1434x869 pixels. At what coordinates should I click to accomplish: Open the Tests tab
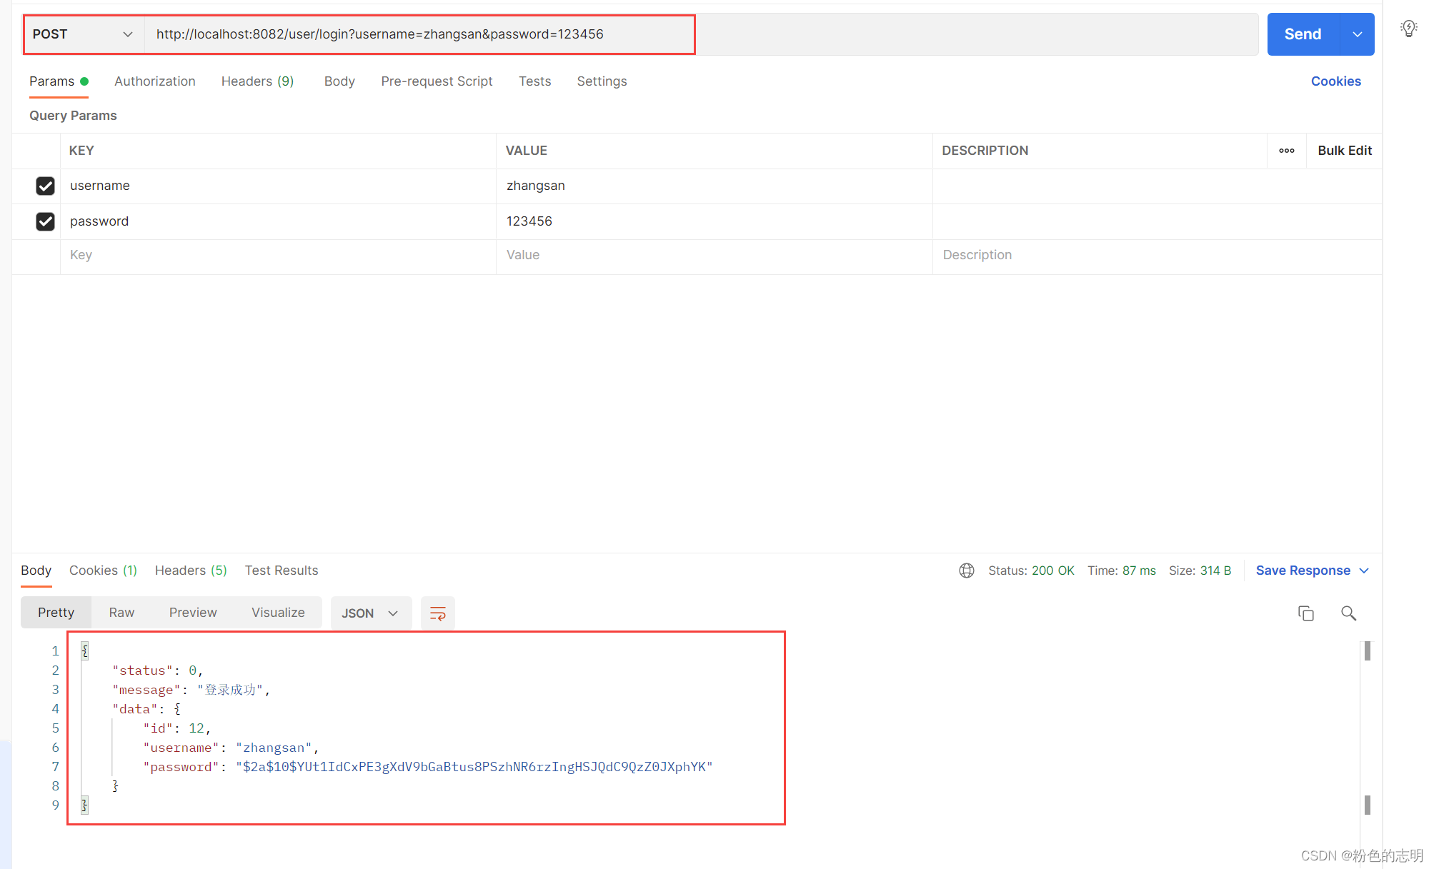534,81
